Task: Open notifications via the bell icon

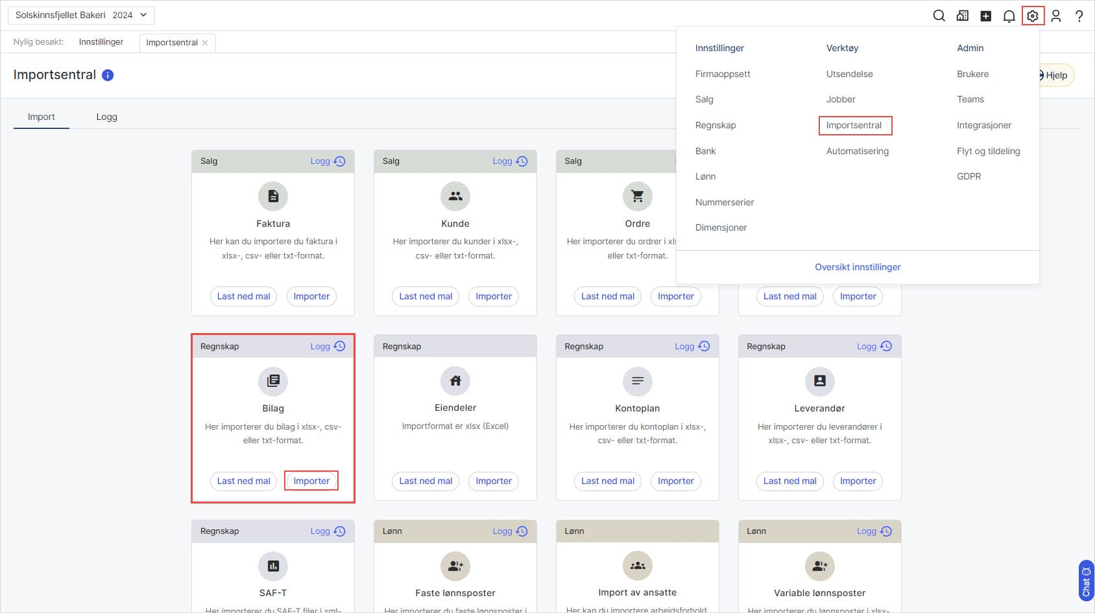Action: click(x=1009, y=15)
